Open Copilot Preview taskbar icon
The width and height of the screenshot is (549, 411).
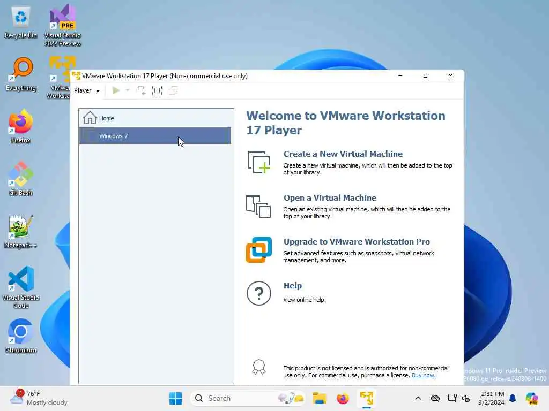(531, 398)
